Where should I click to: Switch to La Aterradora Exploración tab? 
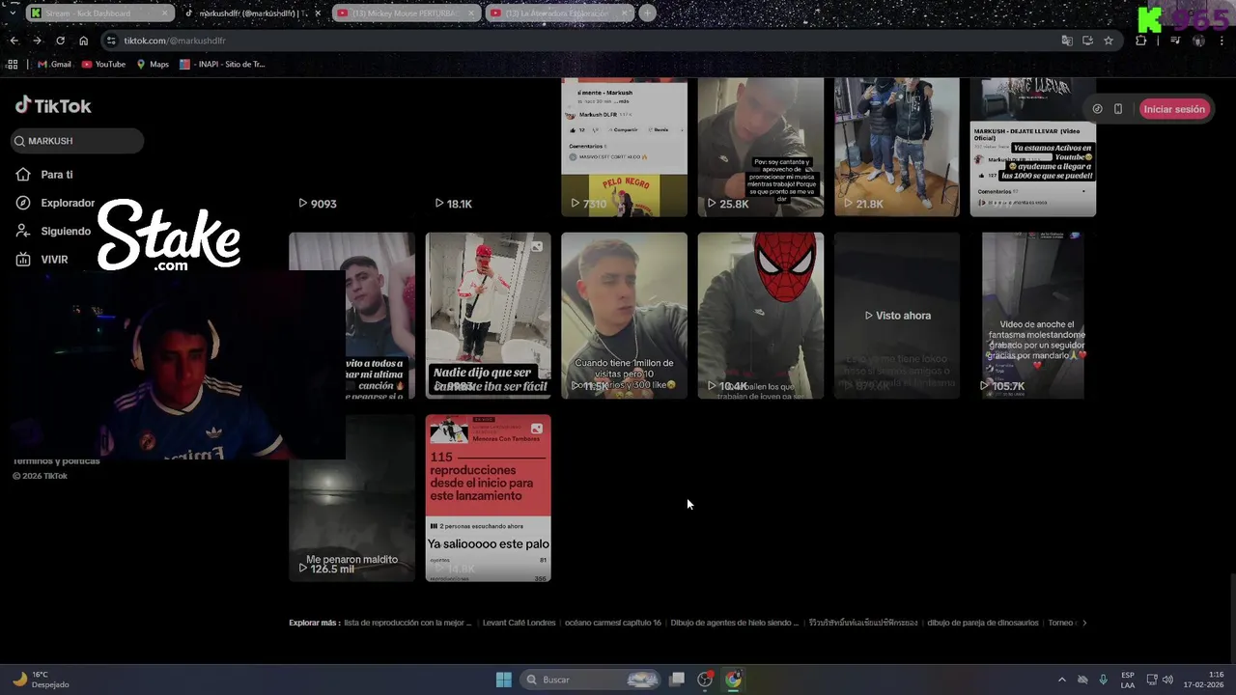(558, 14)
